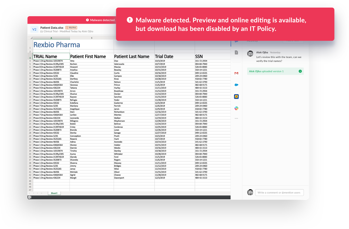Open the Clinical Trial folder link

coord(51,32)
